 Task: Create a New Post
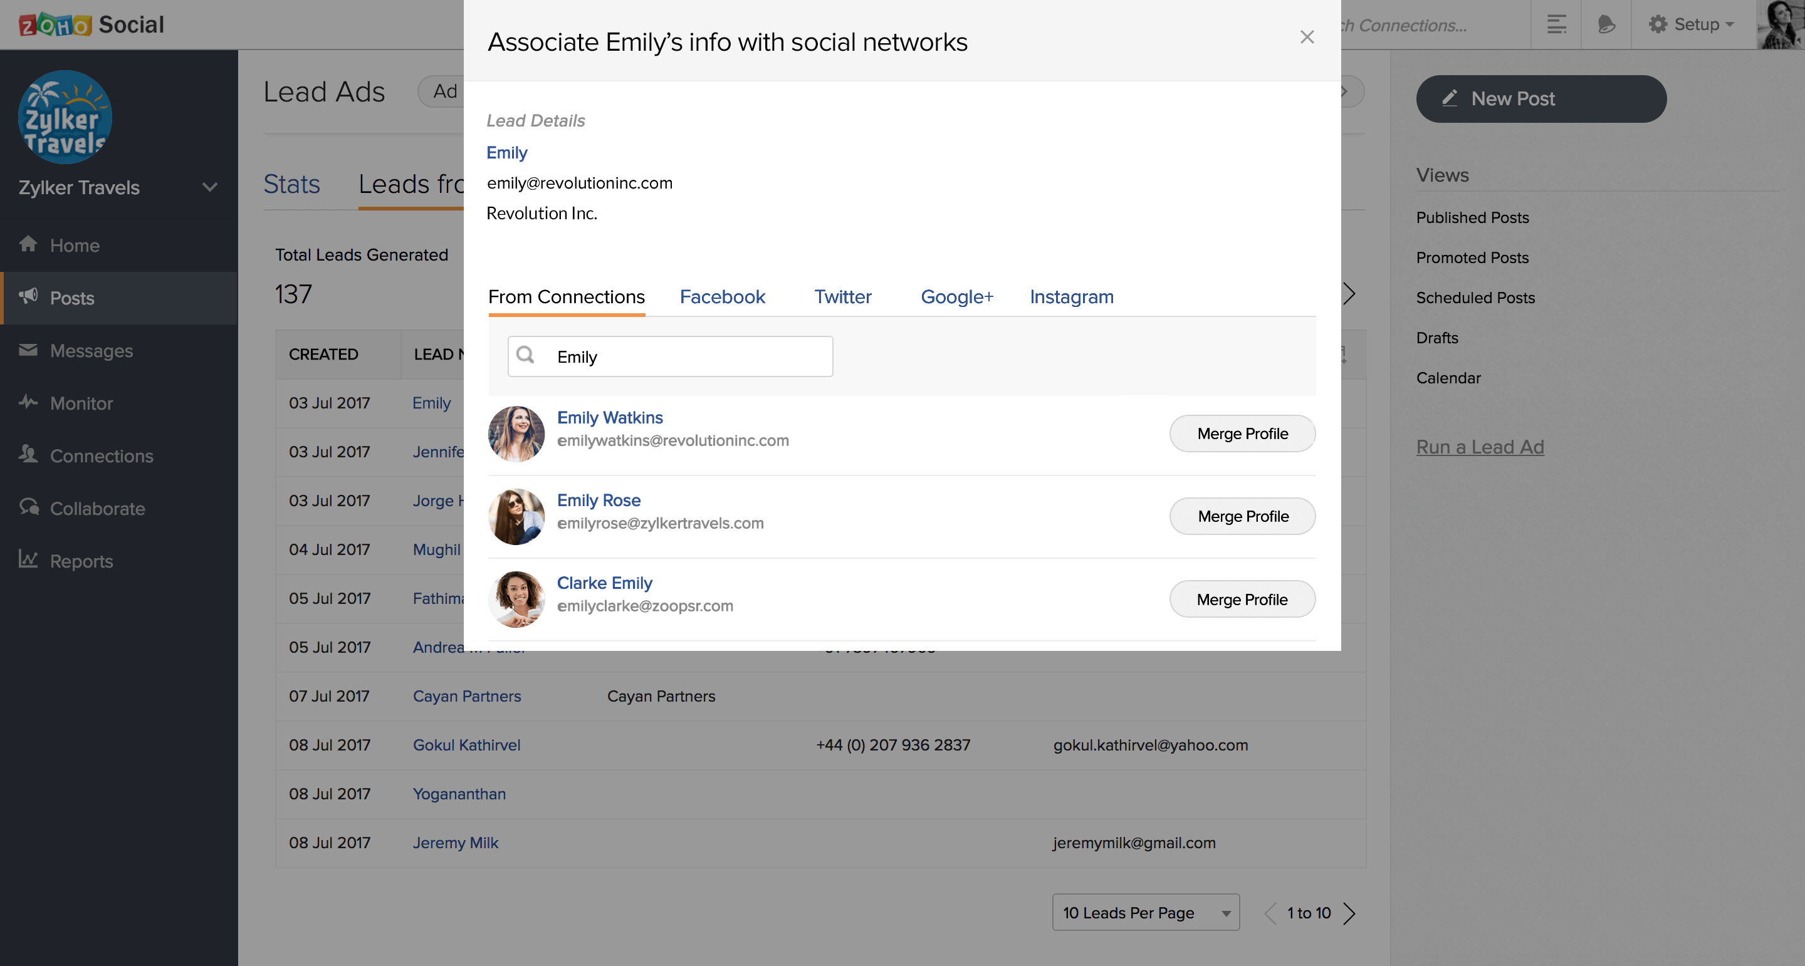click(1541, 99)
